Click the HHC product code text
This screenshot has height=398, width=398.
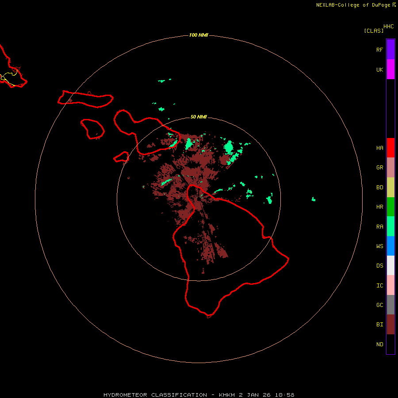tap(388, 27)
